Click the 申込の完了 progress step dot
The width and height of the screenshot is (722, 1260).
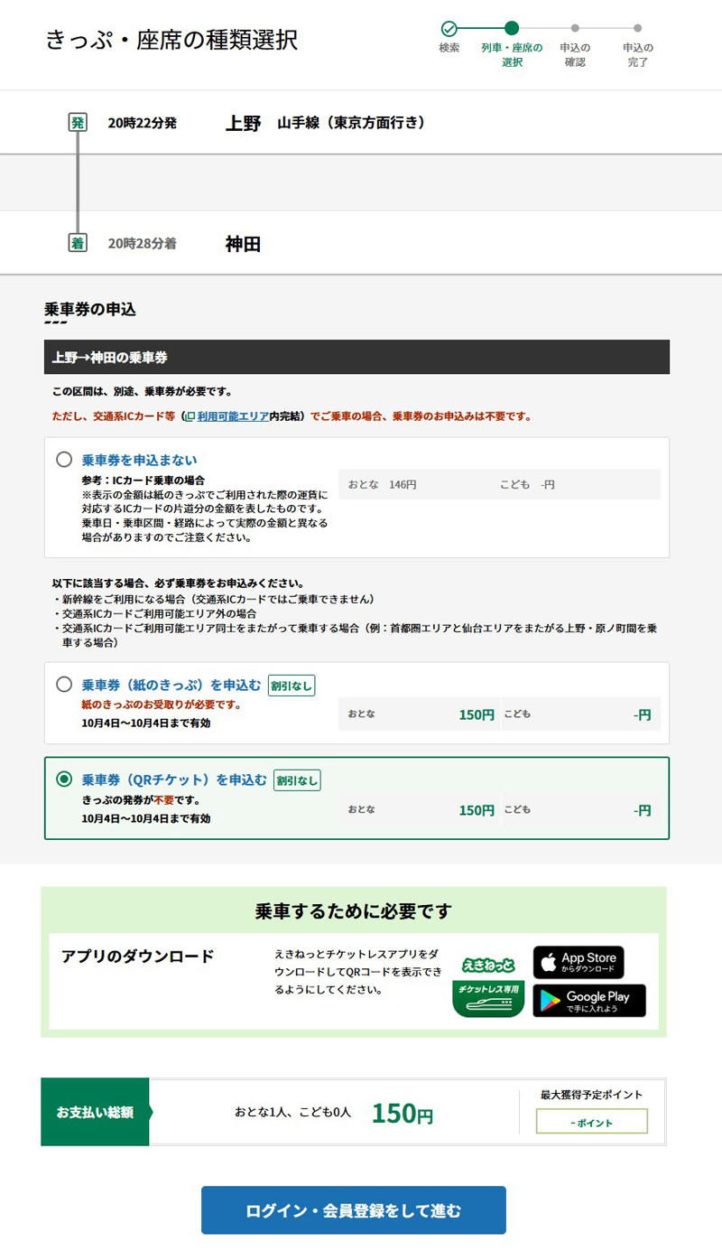click(638, 28)
